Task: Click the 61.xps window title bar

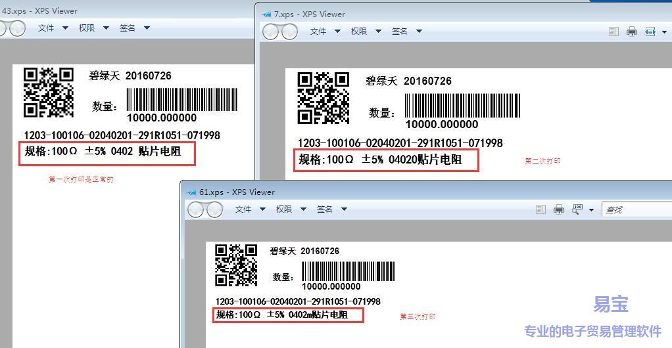Action: [395, 192]
